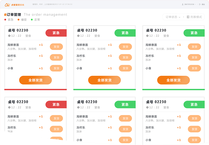This screenshot has height=145, width=209.
Task: Click green 紧急 tag on top-right card
Action: coord(194,33)
